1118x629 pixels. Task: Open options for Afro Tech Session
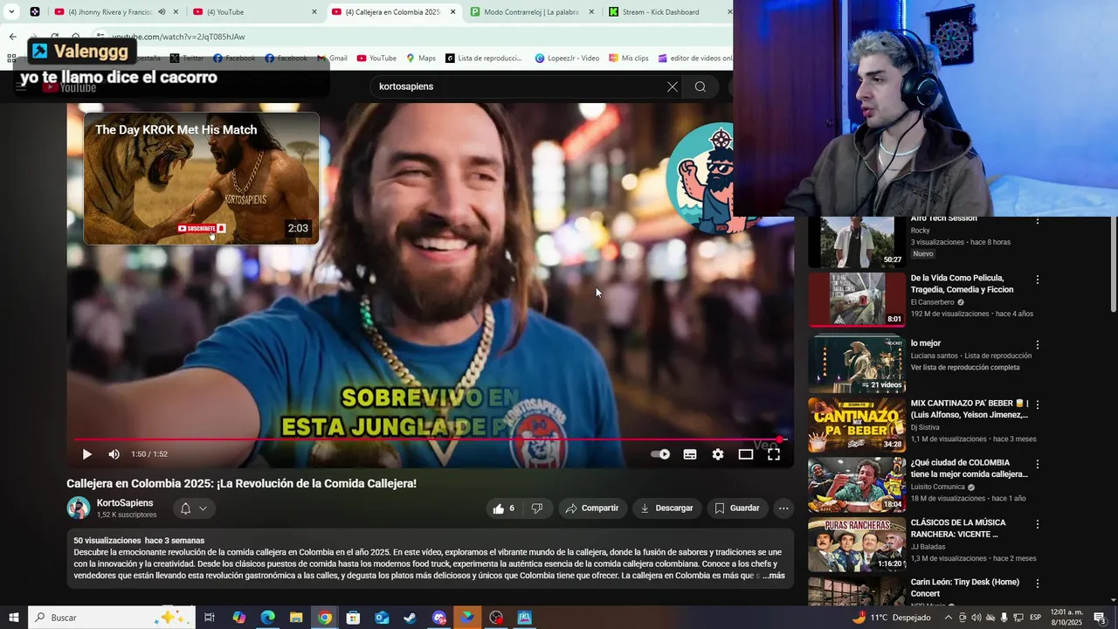coord(1038,220)
